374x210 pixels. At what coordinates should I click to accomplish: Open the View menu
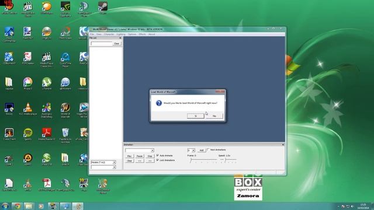coord(99,34)
